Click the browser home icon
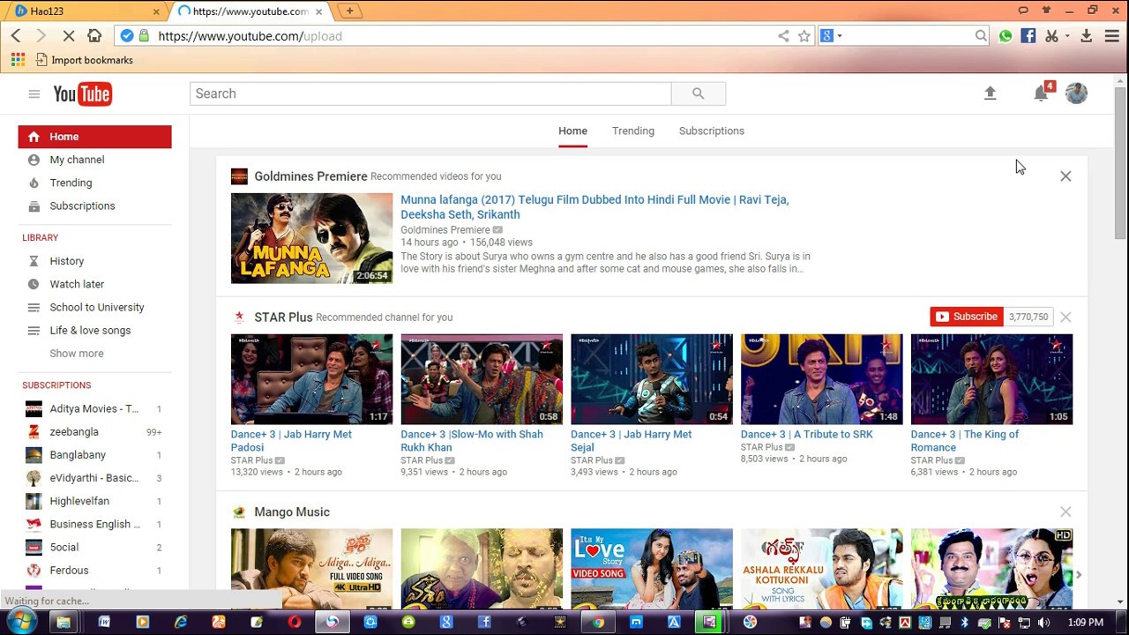This screenshot has height=635, width=1129. (94, 35)
